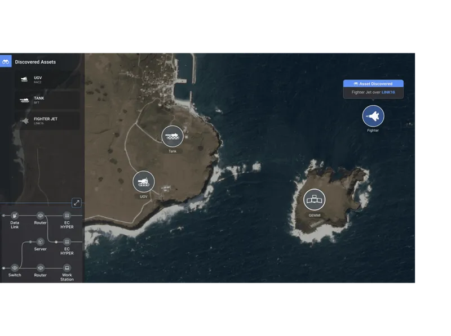Select the Router node beside Data Link
The height and width of the screenshot is (336, 451).
(40, 216)
